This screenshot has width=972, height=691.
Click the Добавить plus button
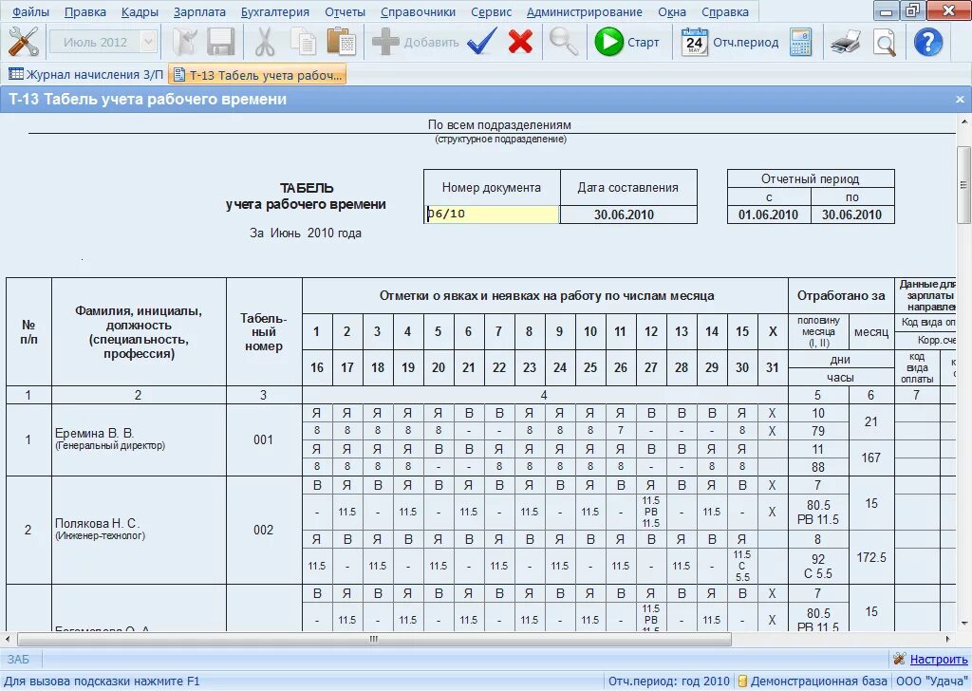416,42
